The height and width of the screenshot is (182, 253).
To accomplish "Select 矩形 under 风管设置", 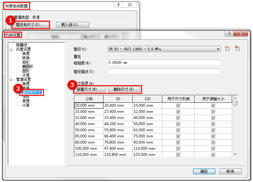I will (x=26, y=62).
